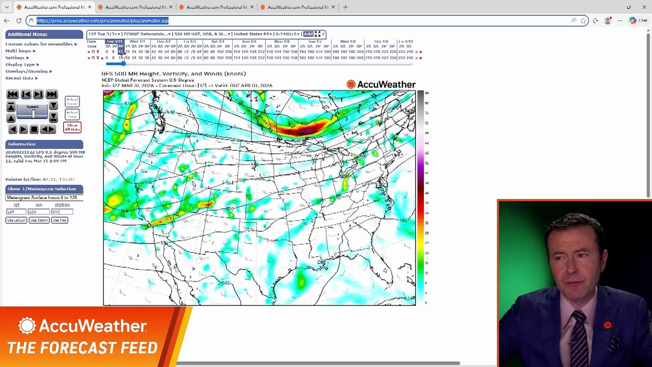652x367 pixels.
Task: Click the plain down arrow right of Speed
Action: coord(53,106)
